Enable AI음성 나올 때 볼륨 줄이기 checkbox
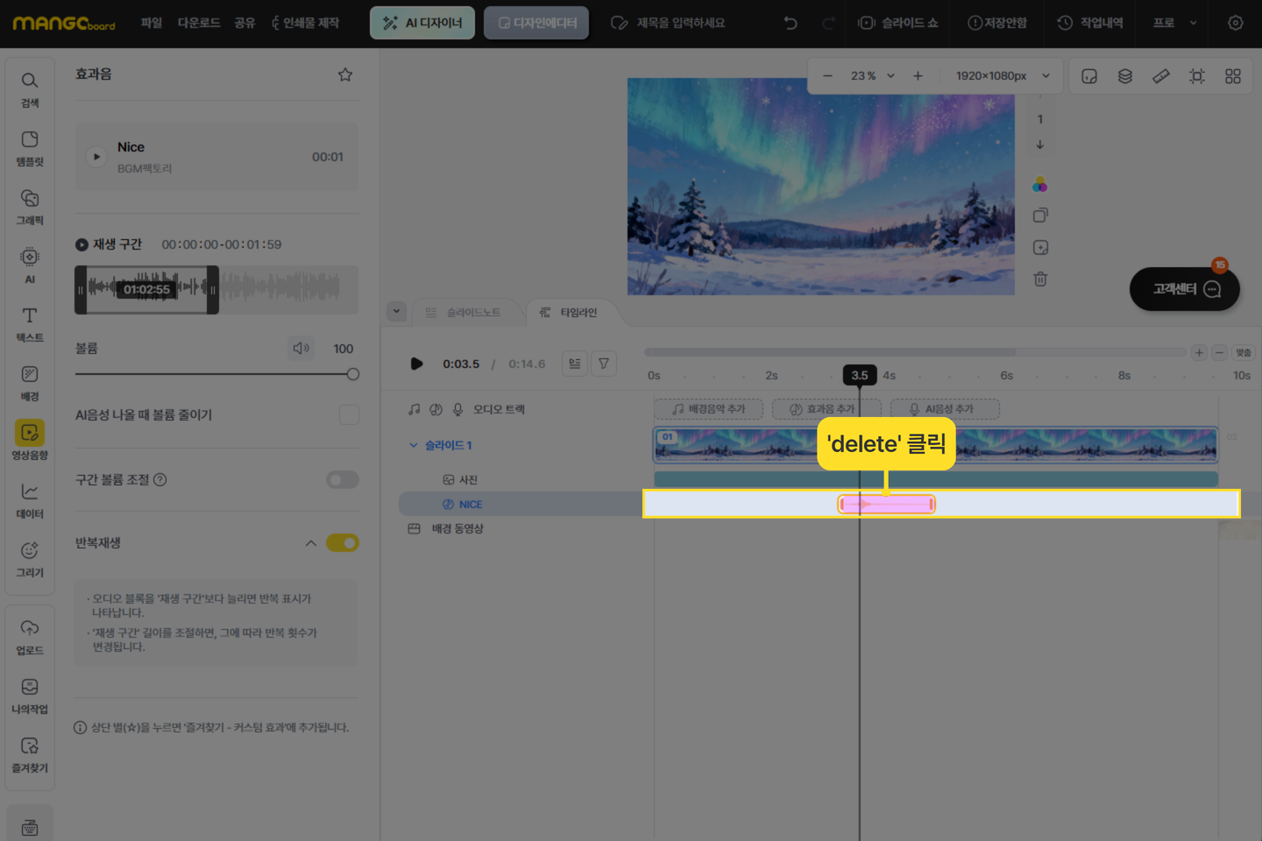The height and width of the screenshot is (841, 1262). pyautogui.click(x=349, y=414)
